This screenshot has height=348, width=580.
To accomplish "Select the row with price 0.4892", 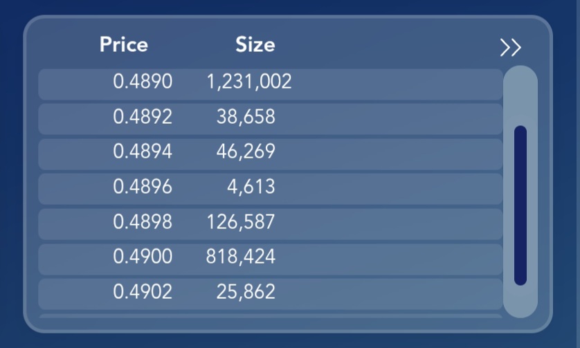I will [271, 119].
